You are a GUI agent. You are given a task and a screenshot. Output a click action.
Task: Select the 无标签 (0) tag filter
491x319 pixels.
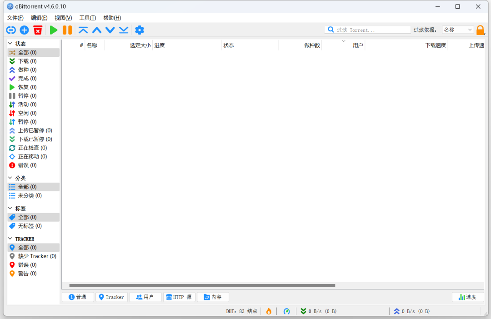point(34,226)
